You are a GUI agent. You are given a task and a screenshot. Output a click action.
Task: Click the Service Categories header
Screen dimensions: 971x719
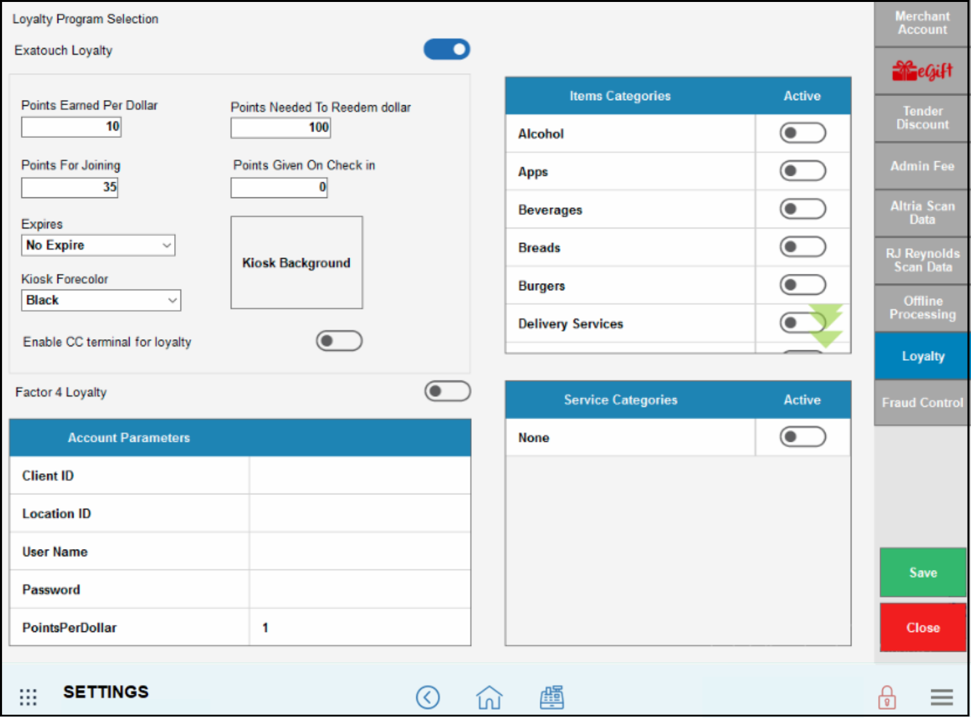tap(620, 400)
